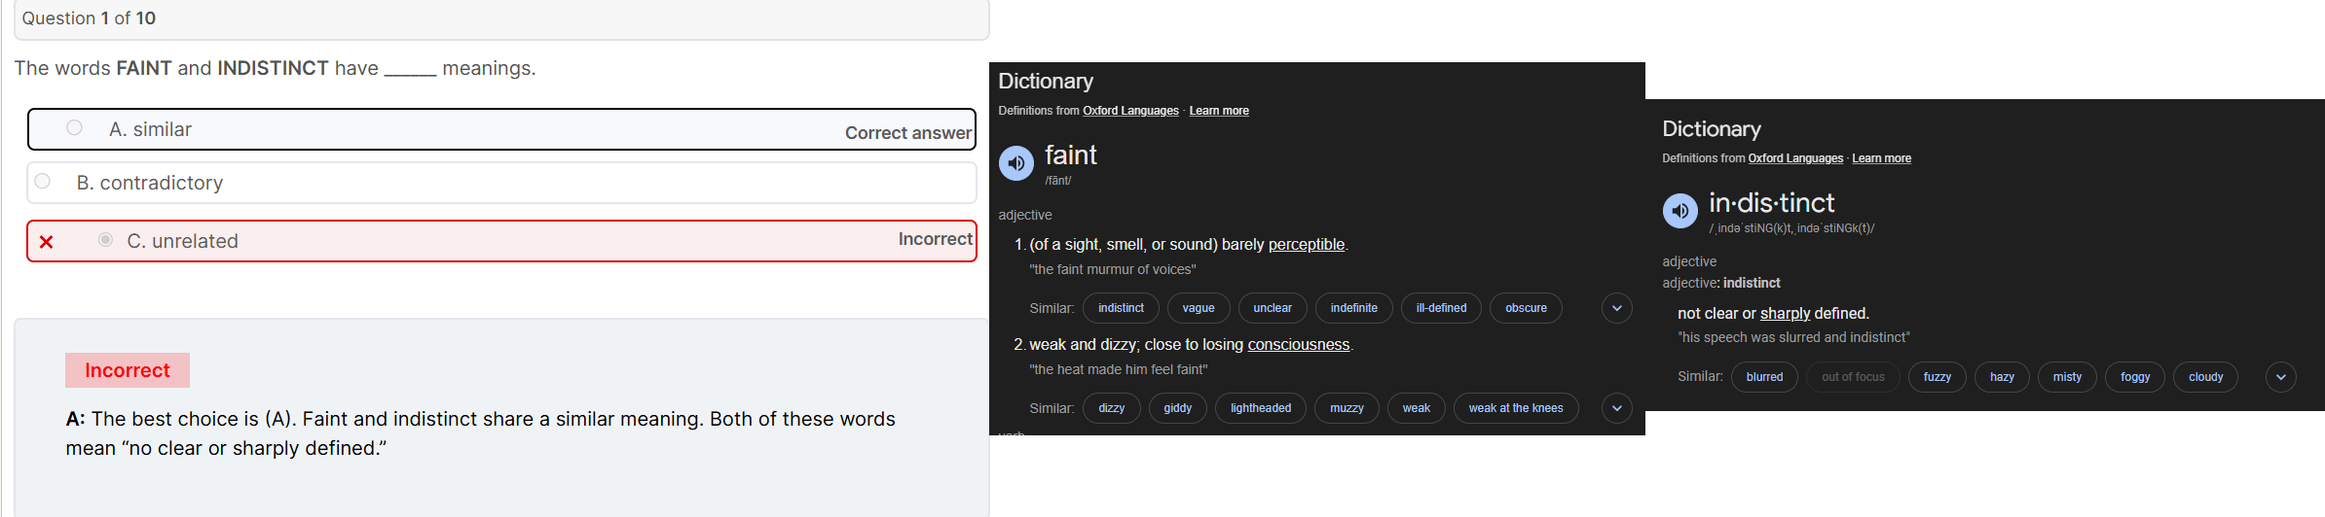The height and width of the screenshot is (517, 2325).
Task: Click the faint headword text
Action: [x=1070, y=155]
